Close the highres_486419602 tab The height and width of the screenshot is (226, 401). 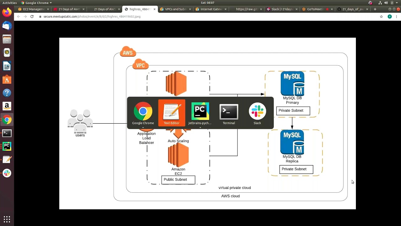(154, 9)
